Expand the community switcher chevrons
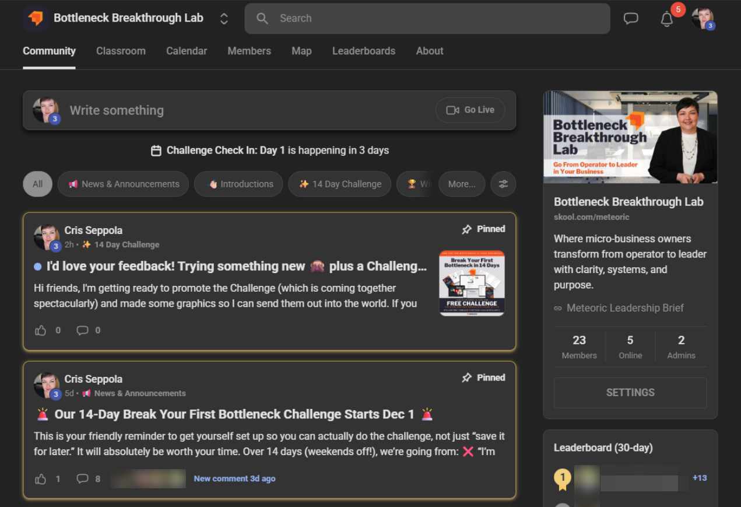This screenshot has width=741, height=507. pyautogui.click(x=224, y=19)
